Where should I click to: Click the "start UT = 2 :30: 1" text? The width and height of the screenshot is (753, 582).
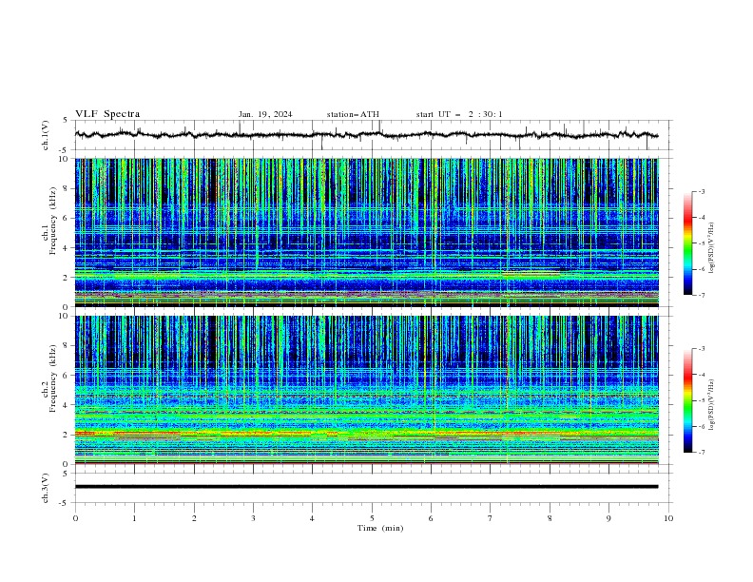coord(459,114)
